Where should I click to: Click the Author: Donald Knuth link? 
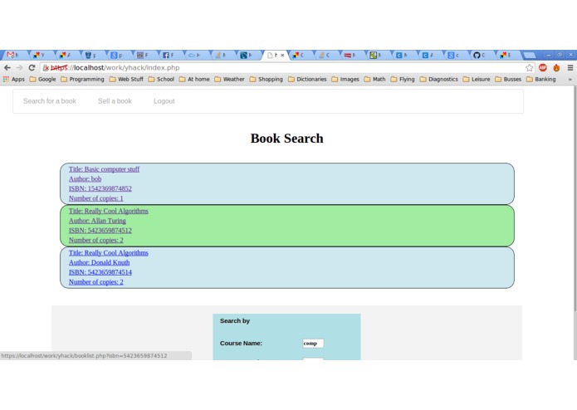(x=100, y=262)
